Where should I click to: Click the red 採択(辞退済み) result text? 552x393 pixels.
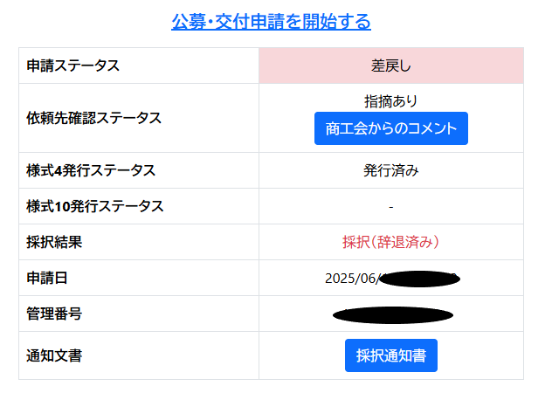pos(390,242)
